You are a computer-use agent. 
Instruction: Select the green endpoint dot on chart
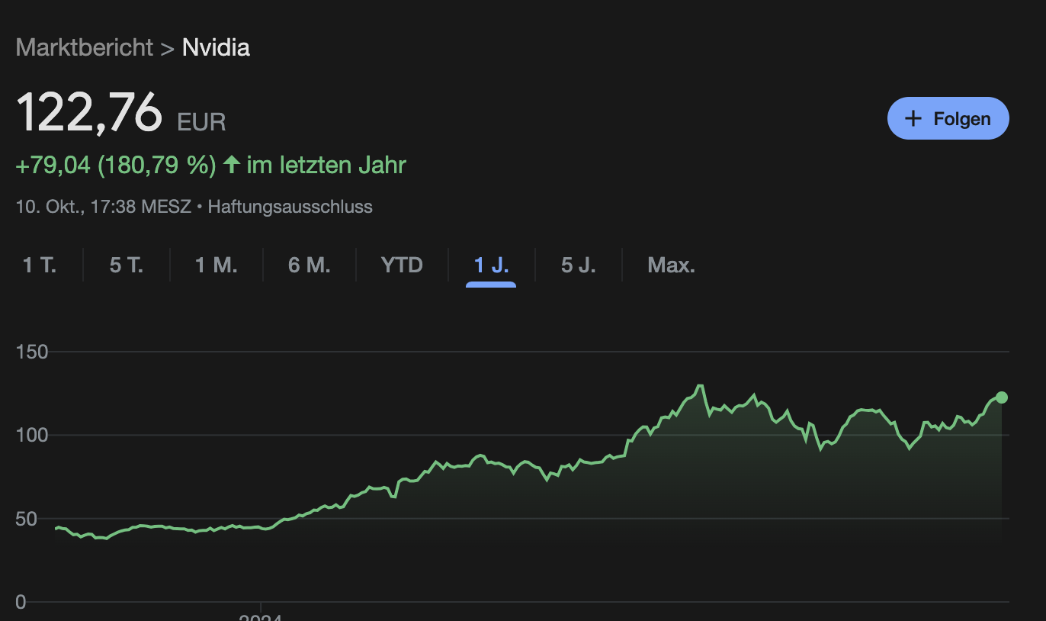[1002, 397]
